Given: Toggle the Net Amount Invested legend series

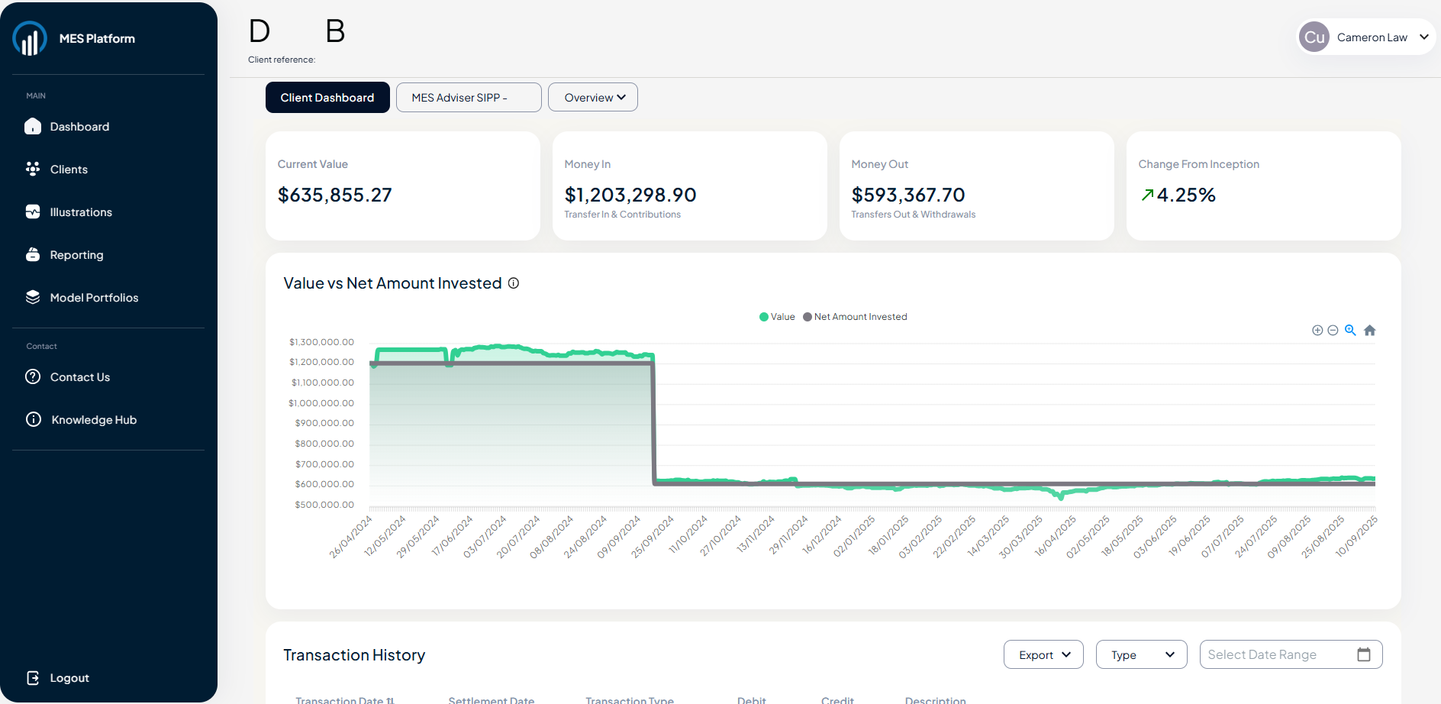Looking at the screenshot, I should coord(855,317).
